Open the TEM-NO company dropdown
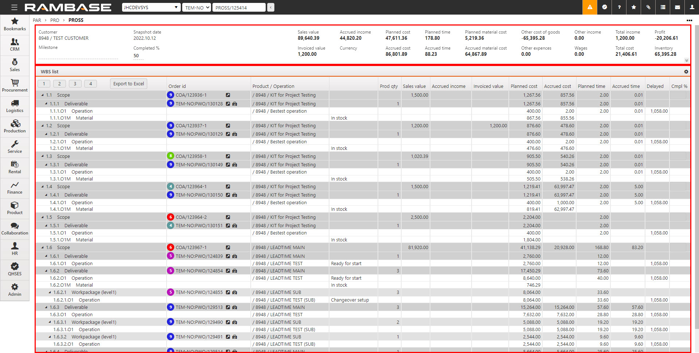 pos(196,7)
